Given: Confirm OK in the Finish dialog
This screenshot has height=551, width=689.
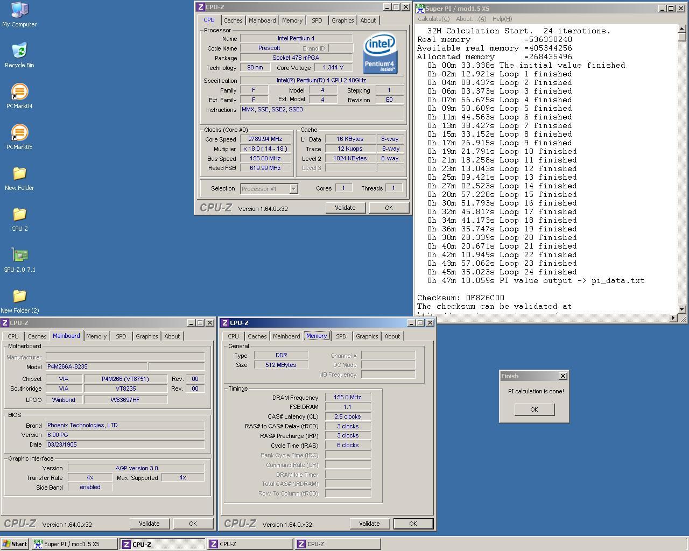Looking at the screenshot, I should 534,409.
